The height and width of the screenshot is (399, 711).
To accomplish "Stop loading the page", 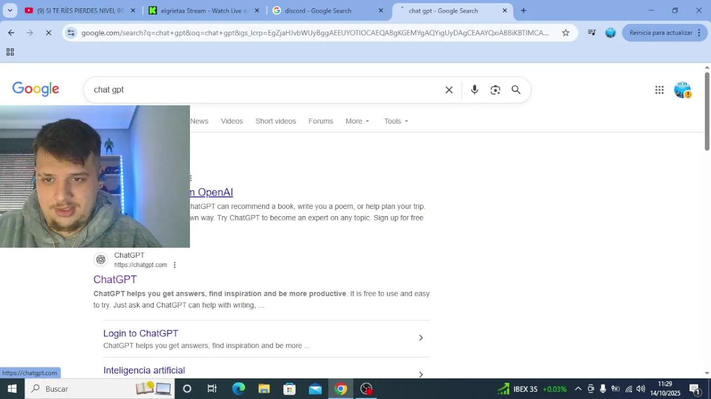I will [x=48, y=33].
